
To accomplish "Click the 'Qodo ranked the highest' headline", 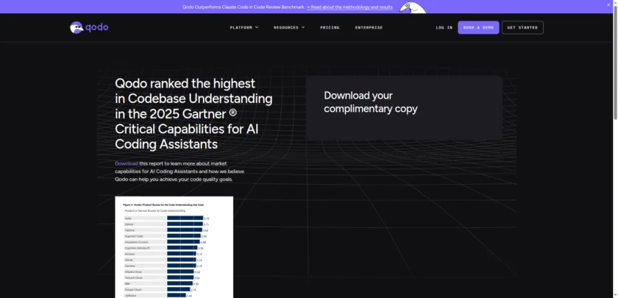I will [193, 114].
